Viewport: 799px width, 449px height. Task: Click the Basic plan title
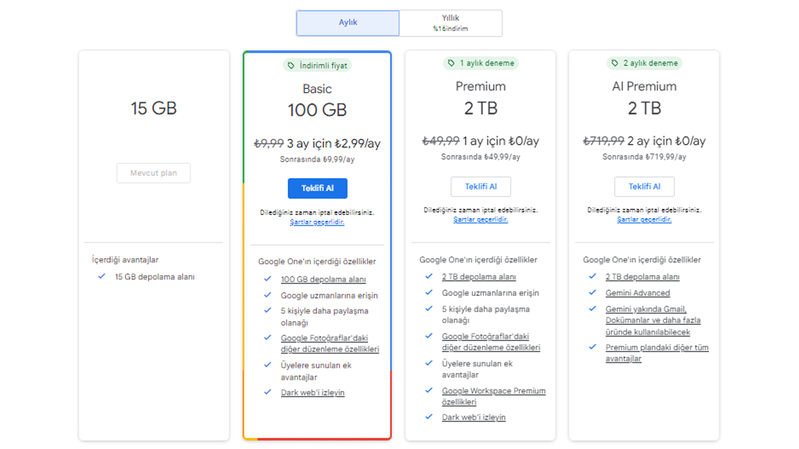click(x=317, y=89)
